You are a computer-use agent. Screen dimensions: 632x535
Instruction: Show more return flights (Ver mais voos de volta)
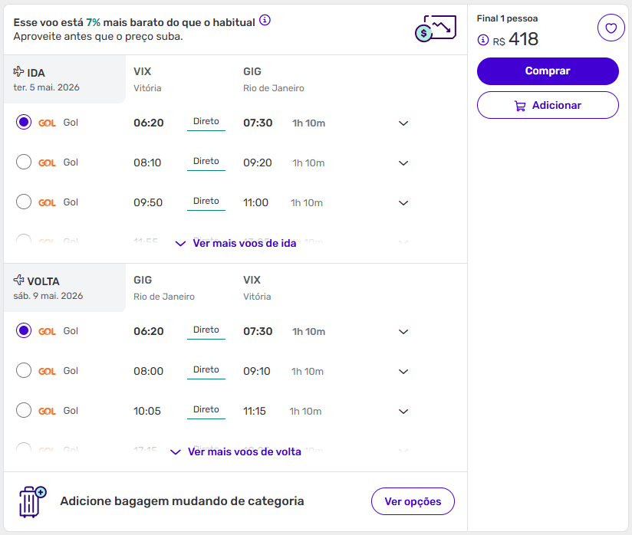click(236, 451)
